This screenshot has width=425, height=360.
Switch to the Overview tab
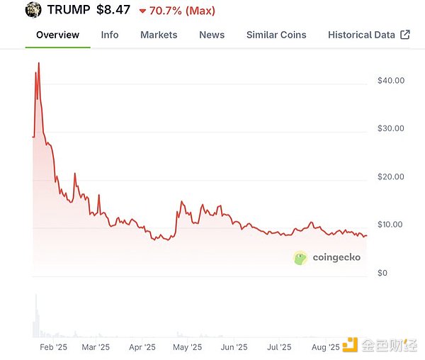tap(57, 35)
